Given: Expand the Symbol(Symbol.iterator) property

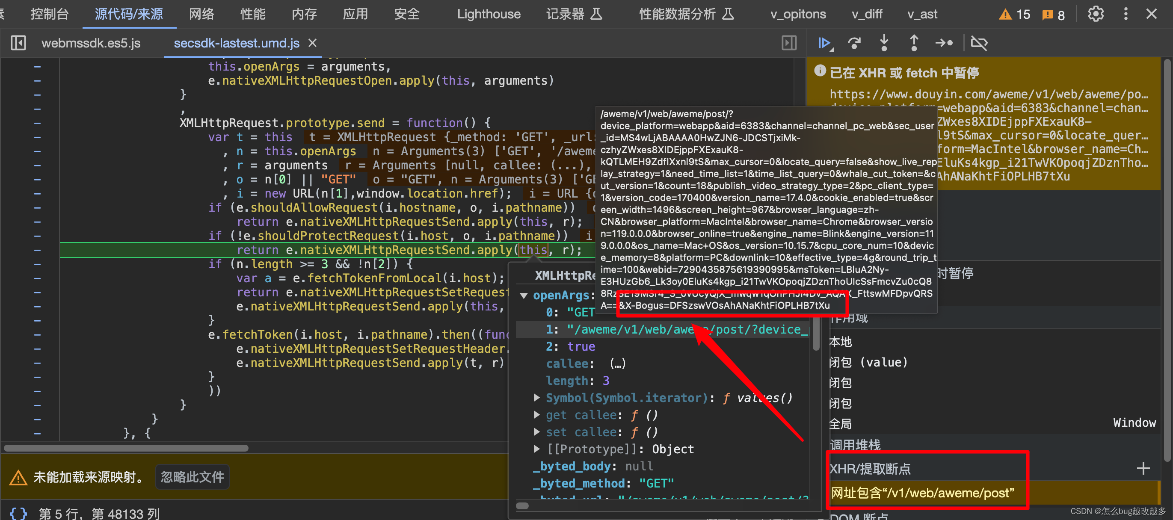Looking at the screenshot, I should point(537,398).
